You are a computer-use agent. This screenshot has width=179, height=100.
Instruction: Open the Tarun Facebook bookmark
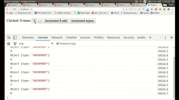click(115, 13)
